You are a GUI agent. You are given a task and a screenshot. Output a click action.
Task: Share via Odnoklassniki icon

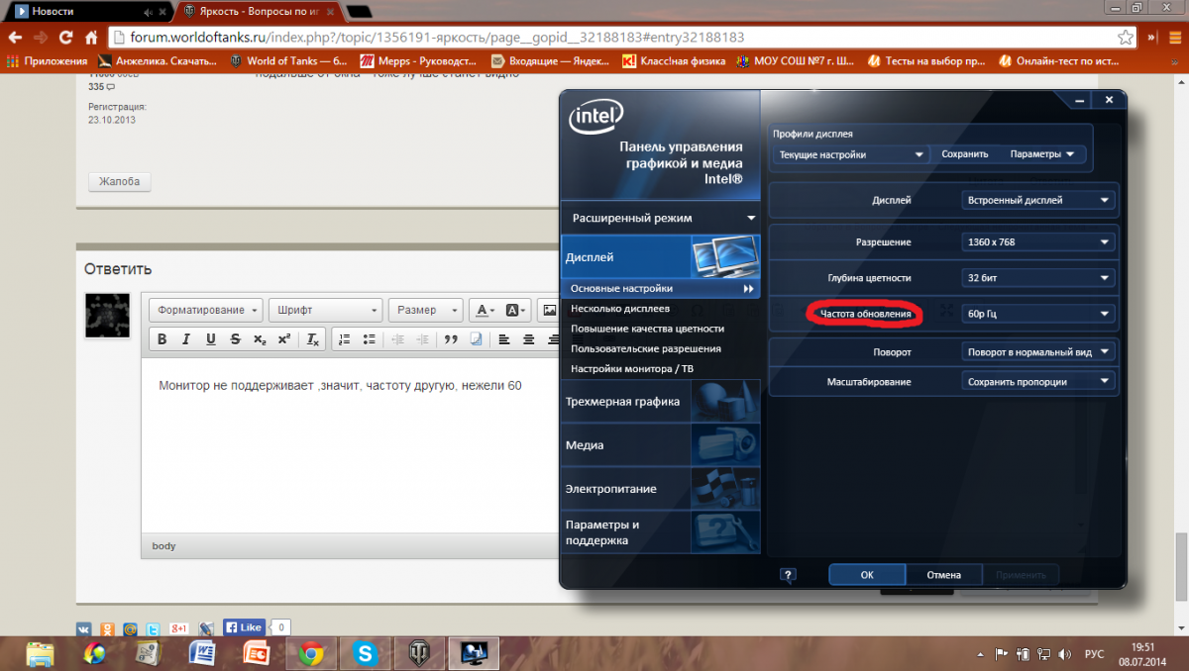point(107,628)
